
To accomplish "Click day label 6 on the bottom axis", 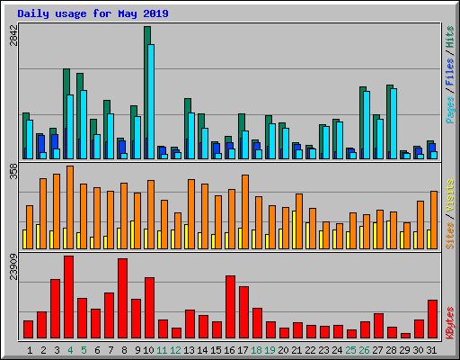I will click(x=97, y=350).
